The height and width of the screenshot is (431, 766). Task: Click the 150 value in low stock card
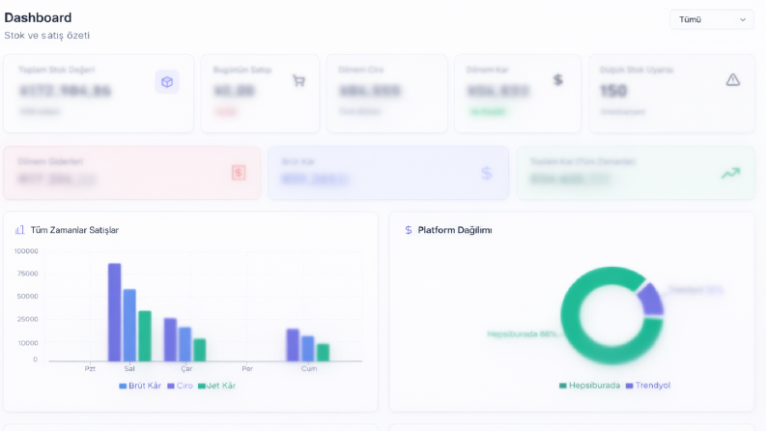[x=613, y=91]
